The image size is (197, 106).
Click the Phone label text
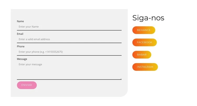click(x=20, y=46)
